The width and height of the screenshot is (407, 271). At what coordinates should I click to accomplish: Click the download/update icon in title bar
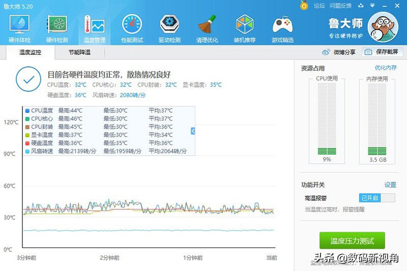(361, 5)
